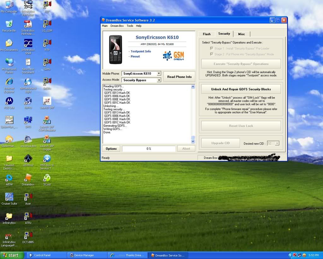This screenshot has height=259, width=323.
Task: Click the Acer desktop shortcut
Action: coord(28,199)
